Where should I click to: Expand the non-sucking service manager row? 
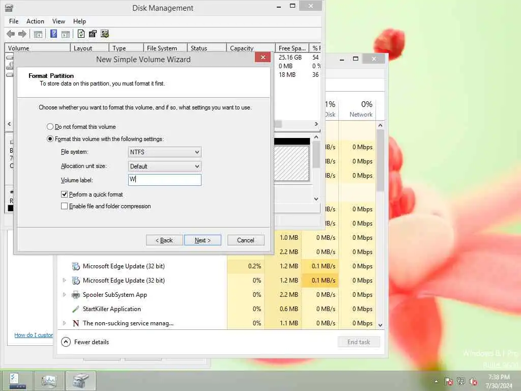point(64,323)
